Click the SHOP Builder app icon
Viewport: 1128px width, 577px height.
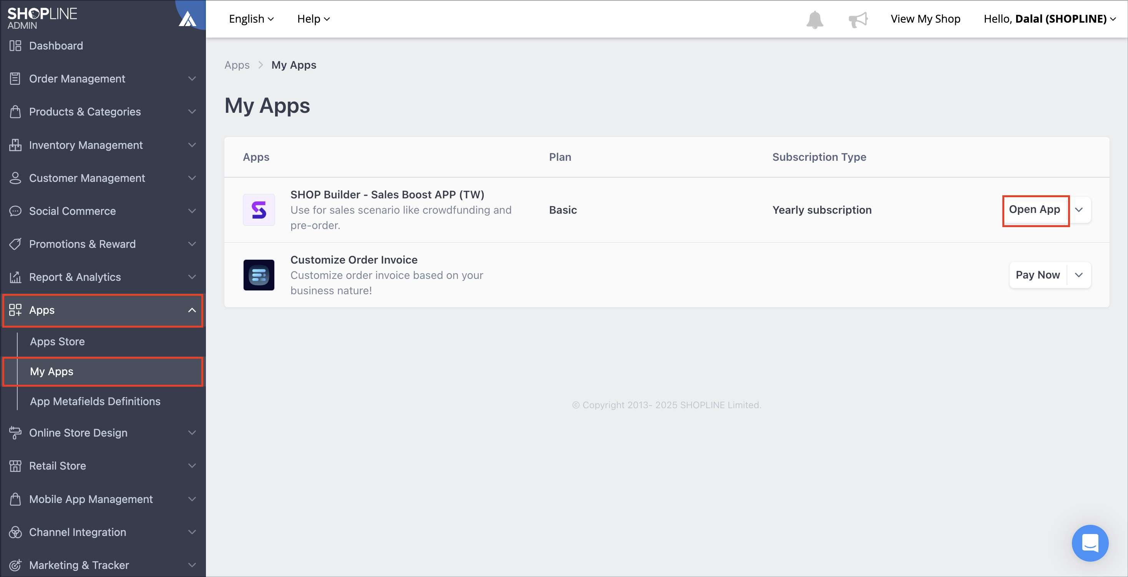click(259, 210)
